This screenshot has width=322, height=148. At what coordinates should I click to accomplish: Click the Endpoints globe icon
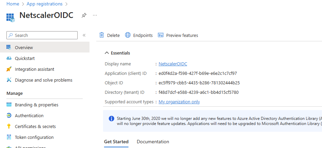tap(128, 35)
